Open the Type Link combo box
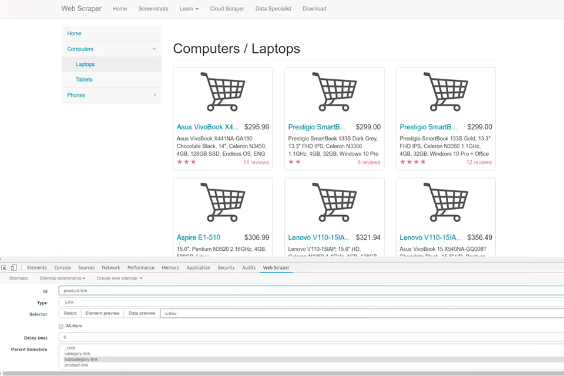Image resolution: width=564 pixels, height=376 pixels. [311, 302]
